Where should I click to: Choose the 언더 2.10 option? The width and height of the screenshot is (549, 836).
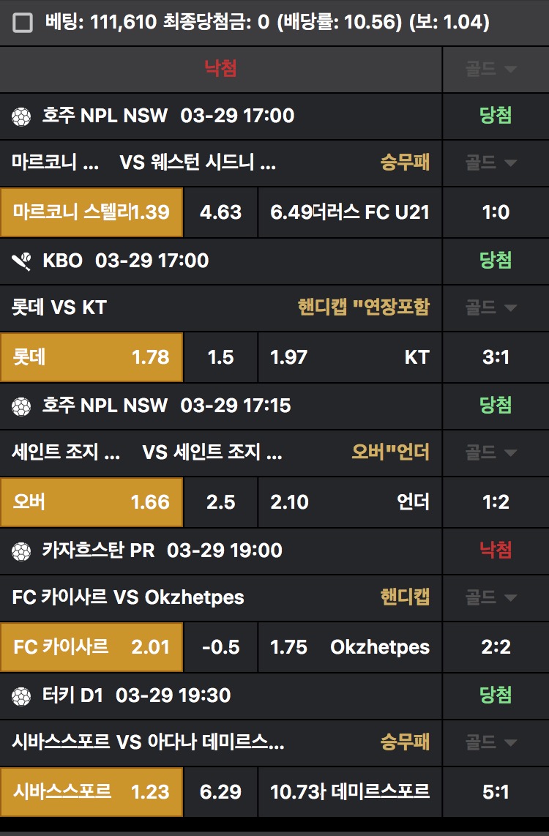(x=349, y=502)
